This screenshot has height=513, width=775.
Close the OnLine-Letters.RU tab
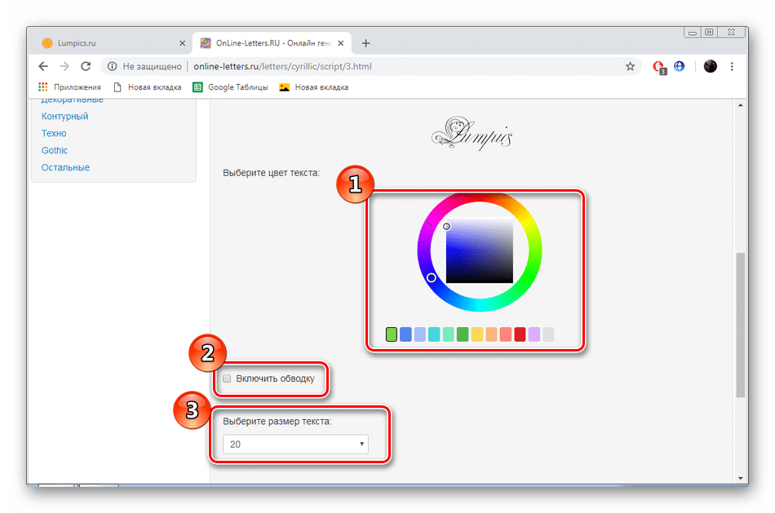pos(340,43)
